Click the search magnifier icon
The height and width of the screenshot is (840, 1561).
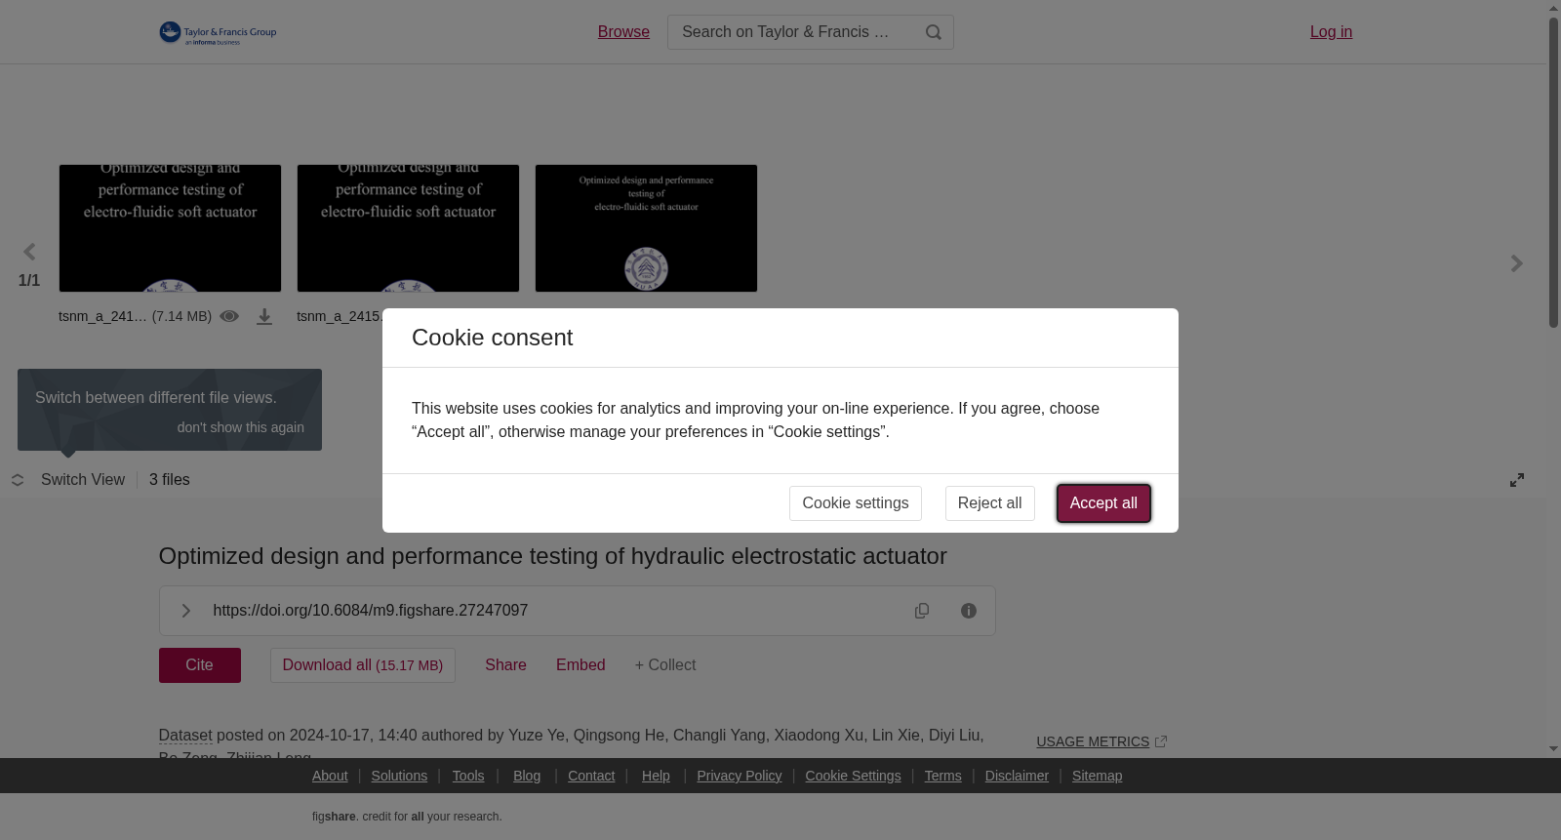(x=934, y=32)
